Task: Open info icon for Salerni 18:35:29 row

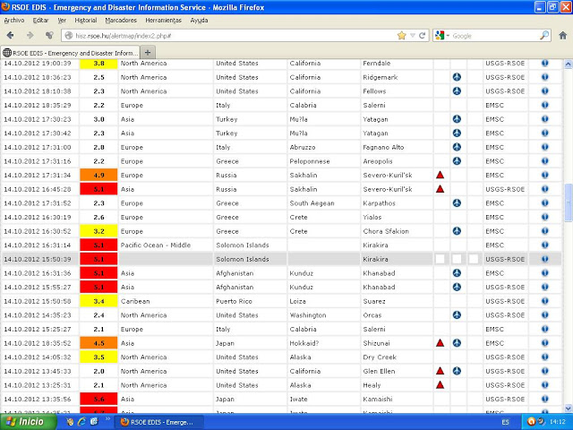Action: pyautogui.click(x=545, y=105)
